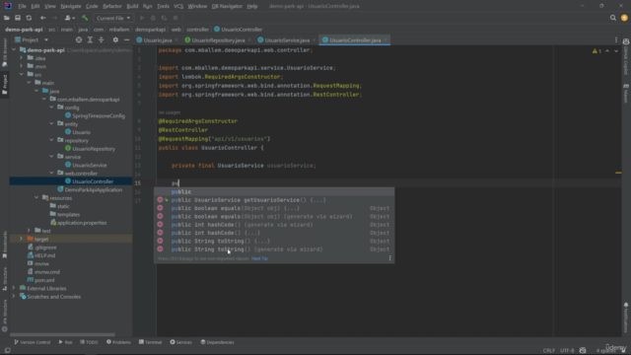This screenshot has width=631, height=355.
Task: Click the Back navigation arrow
Action: coord(43,18)
